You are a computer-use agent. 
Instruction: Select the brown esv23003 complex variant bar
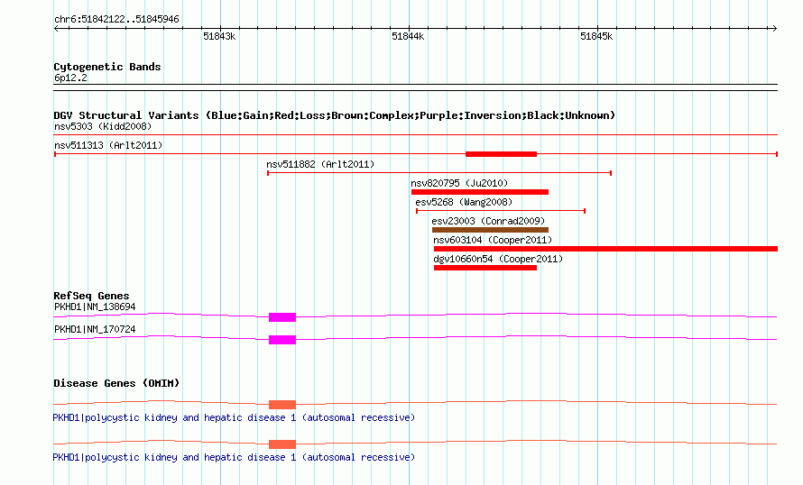coord(490,230)
